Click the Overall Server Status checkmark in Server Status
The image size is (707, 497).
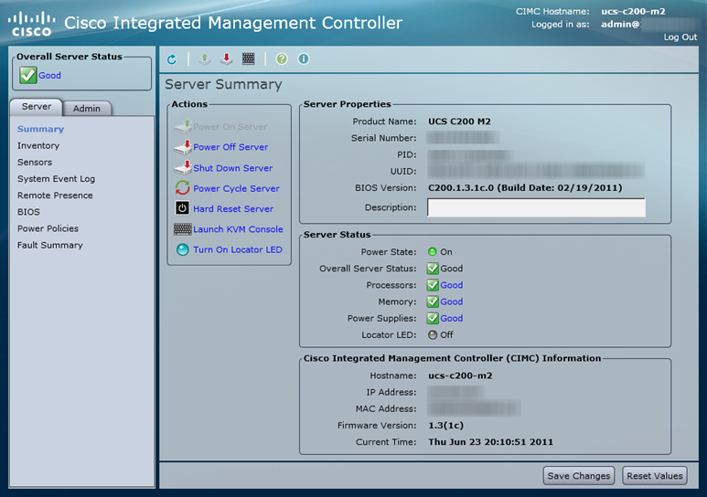(x=433, y=268)
